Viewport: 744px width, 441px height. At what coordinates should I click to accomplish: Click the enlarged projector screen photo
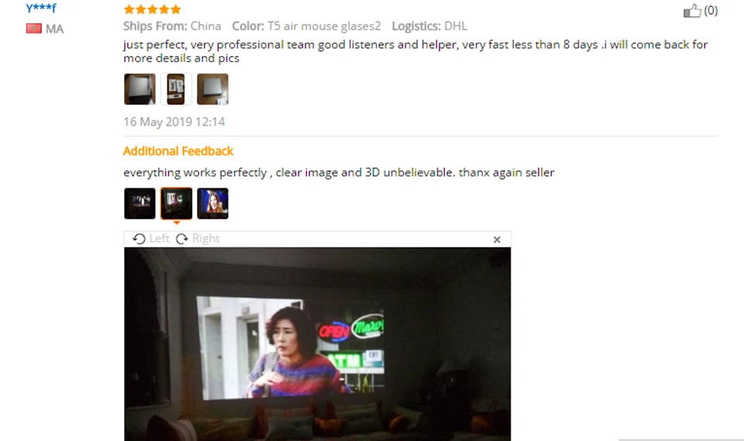point(318,344)
